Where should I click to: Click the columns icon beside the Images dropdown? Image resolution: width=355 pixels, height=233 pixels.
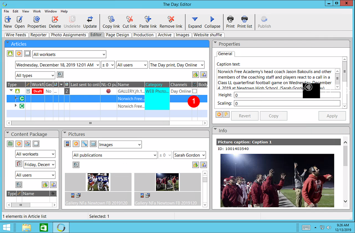point(93,144)
